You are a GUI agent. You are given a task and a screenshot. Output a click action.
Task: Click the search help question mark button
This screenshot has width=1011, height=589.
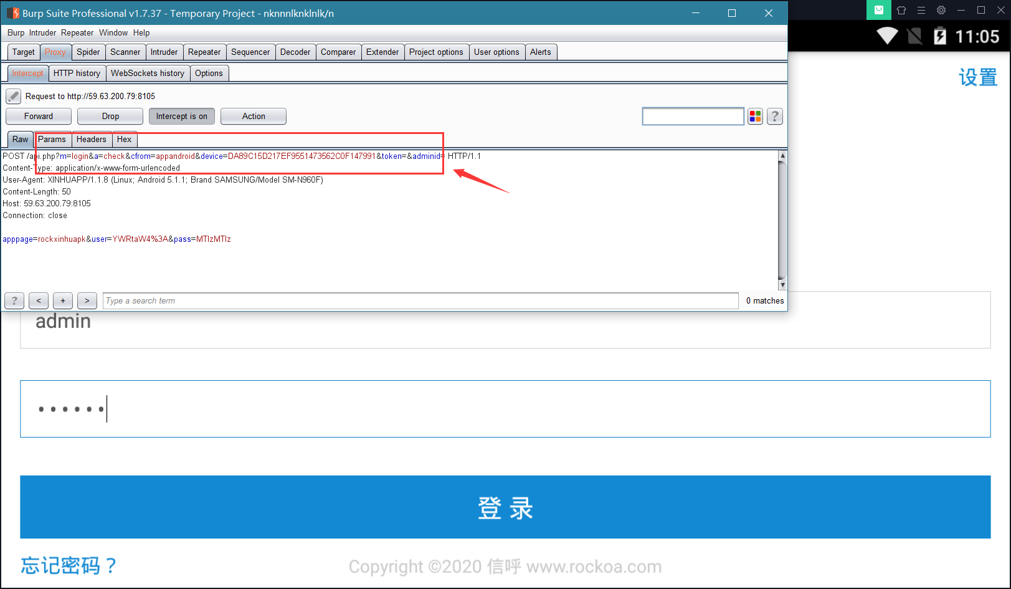click(x=14, y=301)
